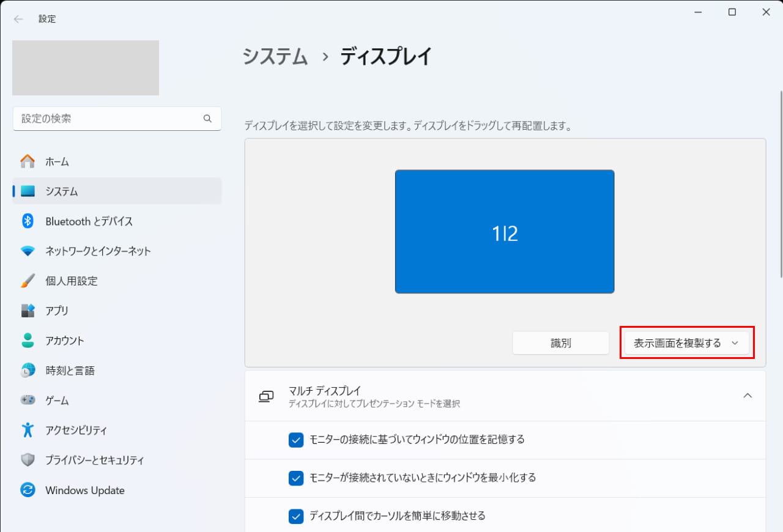Open プライバシーとセキュリティ settings
This screenshot has width=783, height=532.
coord(117,460)
